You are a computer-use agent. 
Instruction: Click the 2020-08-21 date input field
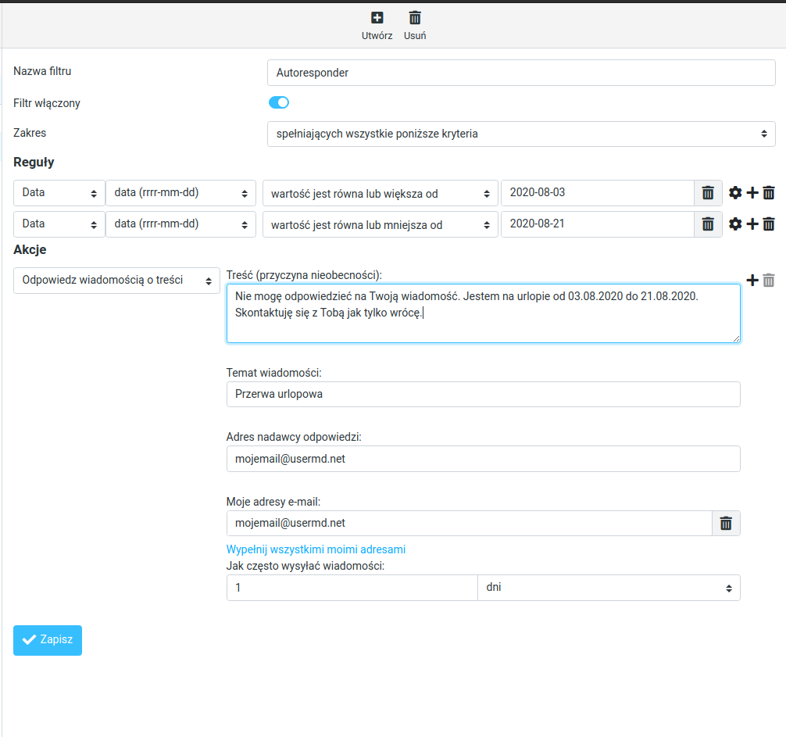click(x=597, y=224)
